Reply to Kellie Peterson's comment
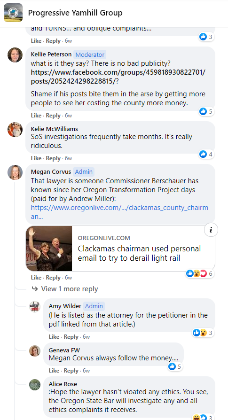This screenshot has width=228, height=420. 53,116
